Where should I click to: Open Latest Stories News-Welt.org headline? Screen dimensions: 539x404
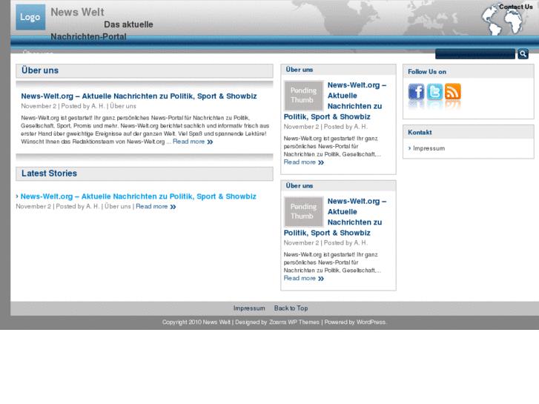tap(138, 196)
